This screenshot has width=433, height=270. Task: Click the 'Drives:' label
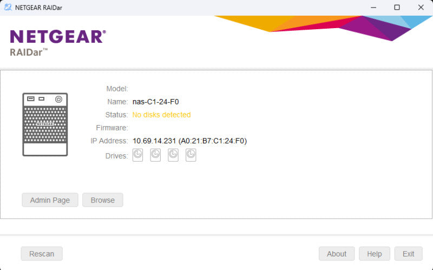(x=117, y=156)
